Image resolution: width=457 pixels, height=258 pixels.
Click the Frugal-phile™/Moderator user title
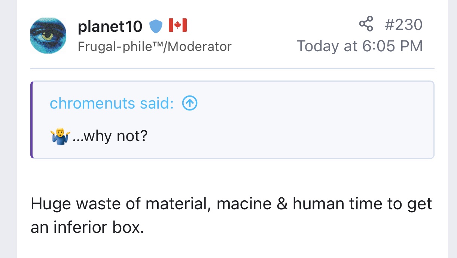[155, 46]
